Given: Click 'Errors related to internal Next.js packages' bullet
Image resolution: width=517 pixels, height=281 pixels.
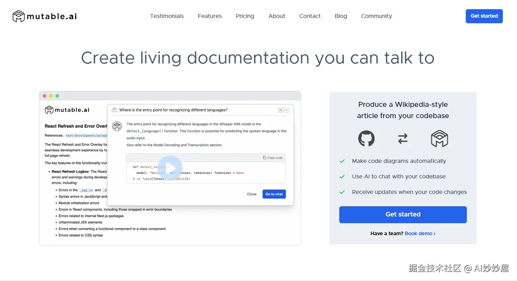Looking at the screenshot, I should 91,216.
